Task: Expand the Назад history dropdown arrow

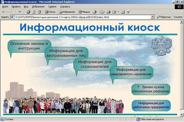Action: tap(15, 12)
